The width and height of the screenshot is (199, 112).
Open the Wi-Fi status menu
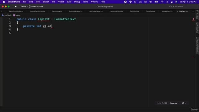tap(162, 2)
